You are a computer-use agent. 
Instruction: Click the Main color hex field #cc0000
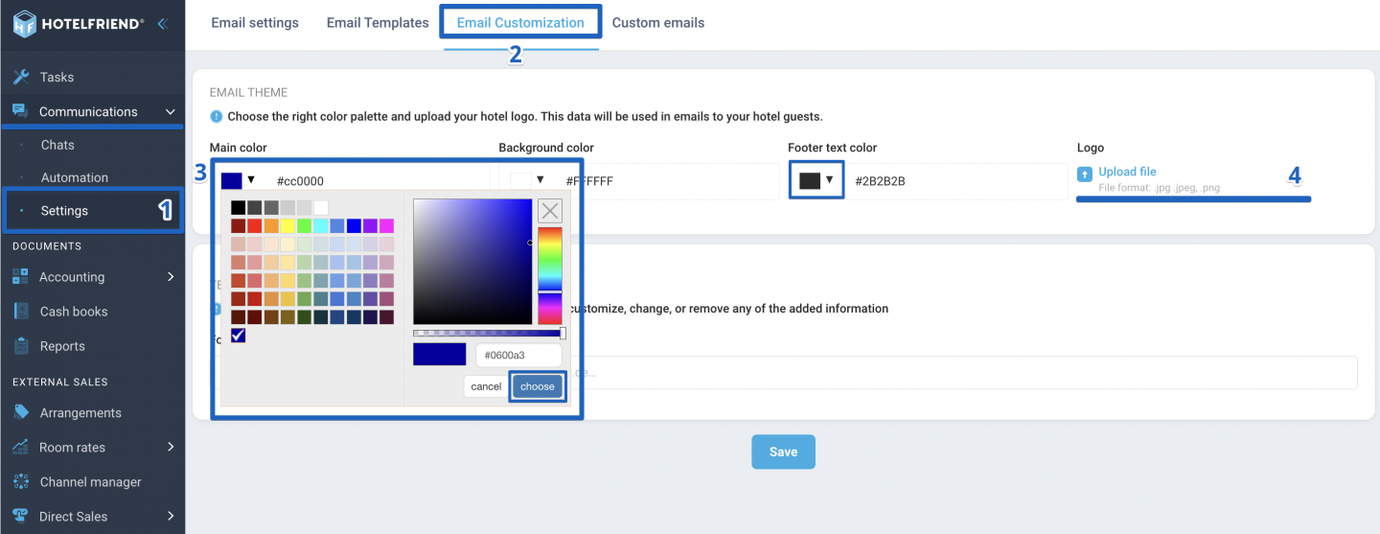coord(379,180)
